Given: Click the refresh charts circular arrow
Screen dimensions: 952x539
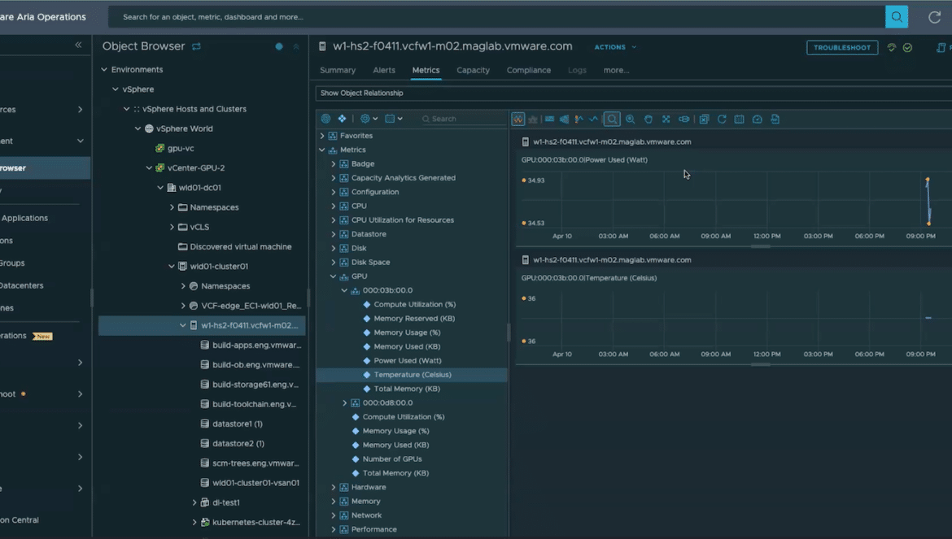Looking at the screenshot, I should [x=722, y=120].
